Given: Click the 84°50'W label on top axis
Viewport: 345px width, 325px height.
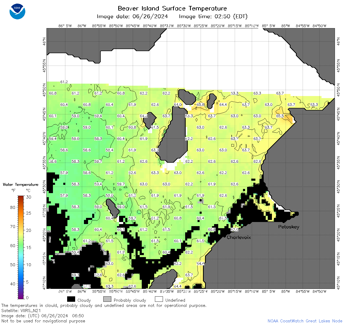Looking at the screenshot, I should 319,26.
